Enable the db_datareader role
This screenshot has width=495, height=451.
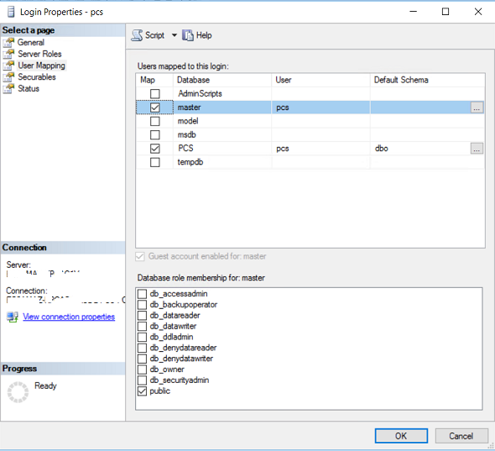(x=142, y=316)
